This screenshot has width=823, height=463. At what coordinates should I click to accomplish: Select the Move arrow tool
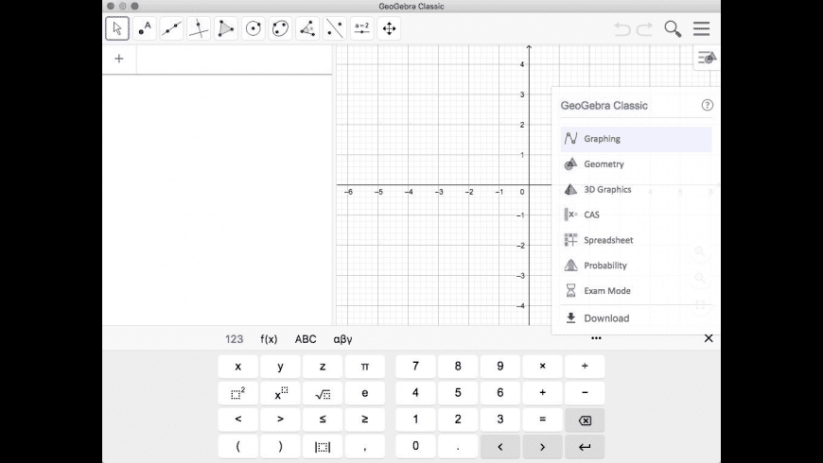click(117, 28)
